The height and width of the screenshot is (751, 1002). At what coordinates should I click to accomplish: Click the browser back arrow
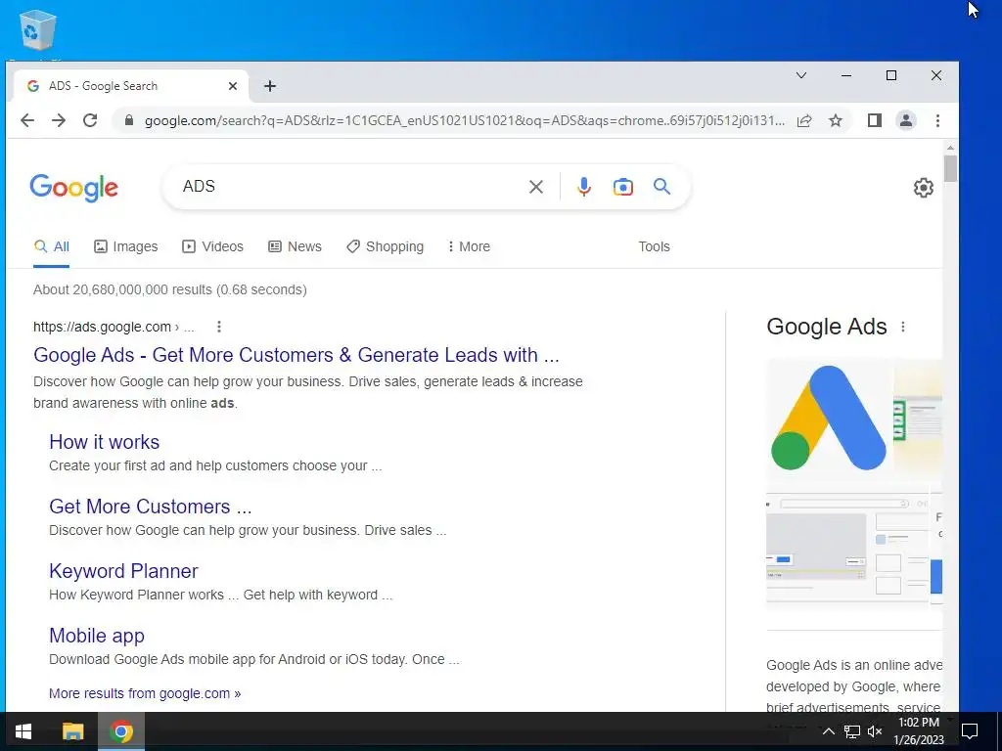[x=26, y=120]
